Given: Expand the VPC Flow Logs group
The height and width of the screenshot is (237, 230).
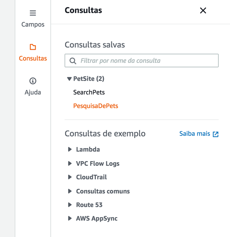Looking at the screenshot, I should pyautogui.click(x=70, y=163).
